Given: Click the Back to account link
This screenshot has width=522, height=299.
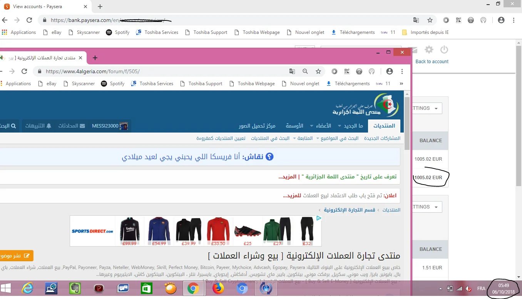Looking at the screenshot, I should (x=432, y=62).
